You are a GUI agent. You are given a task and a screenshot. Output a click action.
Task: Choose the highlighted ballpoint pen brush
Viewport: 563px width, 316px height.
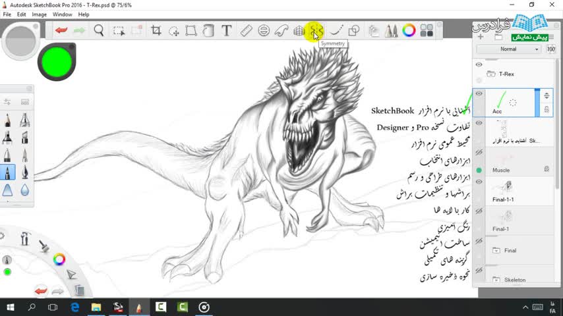[7, 172]
